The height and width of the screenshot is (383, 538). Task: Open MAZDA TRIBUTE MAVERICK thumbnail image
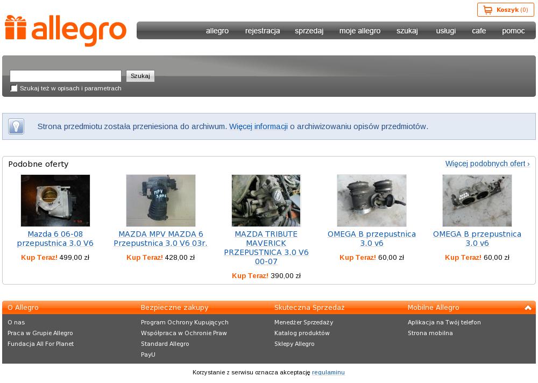click(x=266, y=201)
